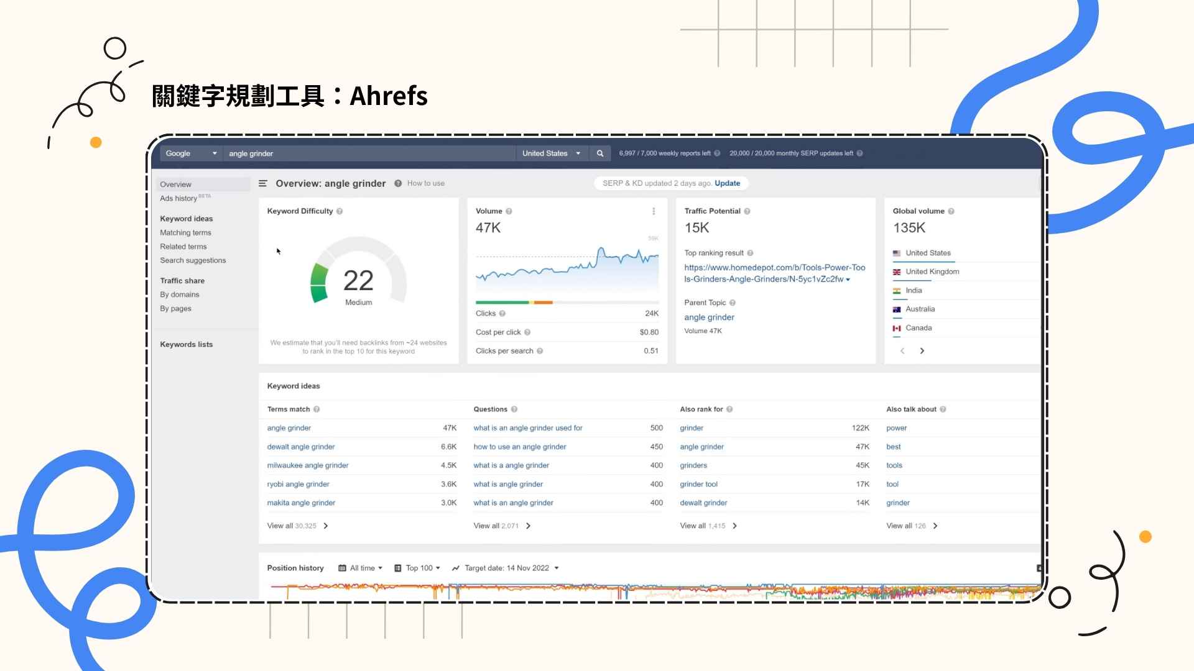Screen dimensions: 1194x671
Task: View all 30,325 terms match keywords
Action: coord(297,526)
